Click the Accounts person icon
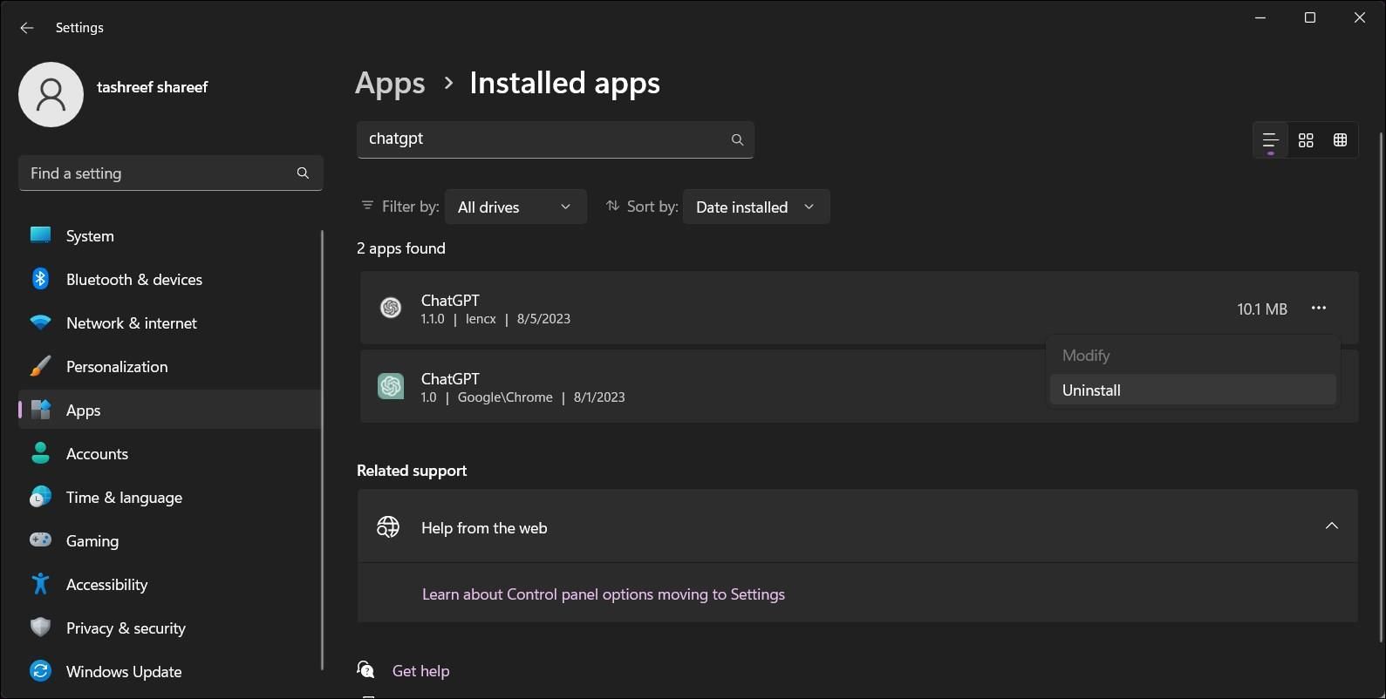The width and height of the screenshot is (1386, 699). tap(40, 453)
